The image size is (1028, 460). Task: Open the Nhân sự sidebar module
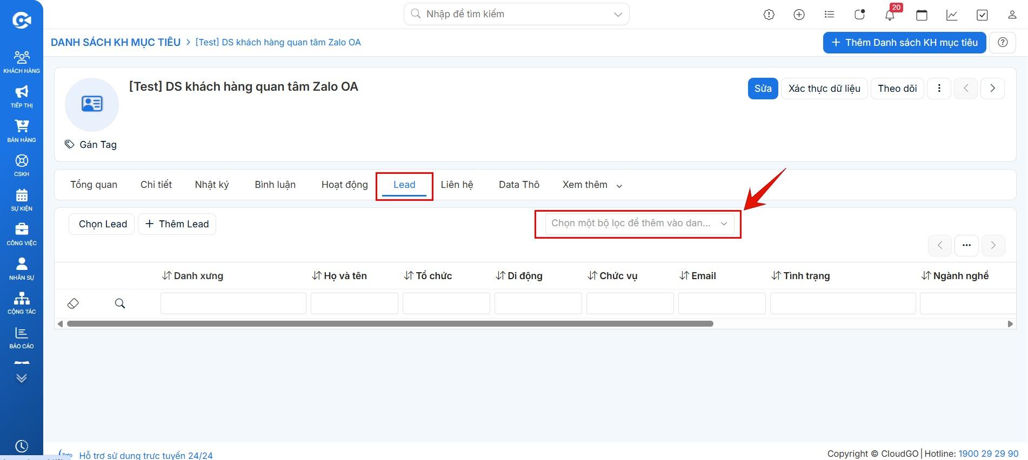22,268
